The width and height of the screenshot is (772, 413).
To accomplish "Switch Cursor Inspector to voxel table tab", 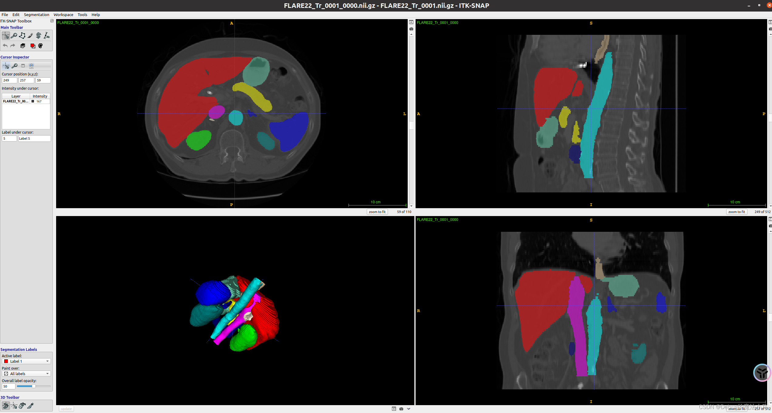I will (x=23, y=66).
